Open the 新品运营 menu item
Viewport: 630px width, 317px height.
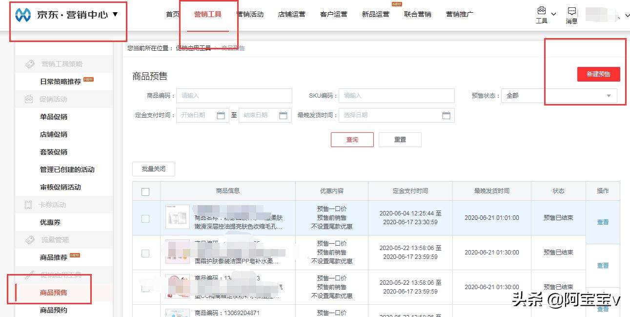(375, 14)
